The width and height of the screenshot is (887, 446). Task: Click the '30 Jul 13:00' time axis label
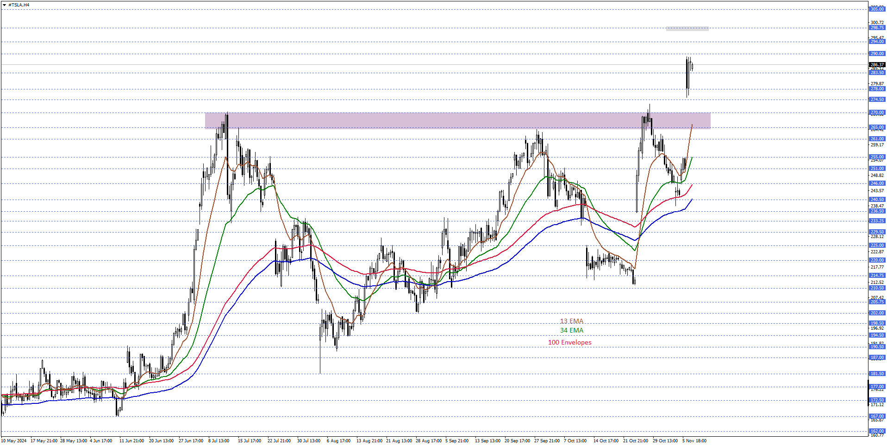coord(309,441)
